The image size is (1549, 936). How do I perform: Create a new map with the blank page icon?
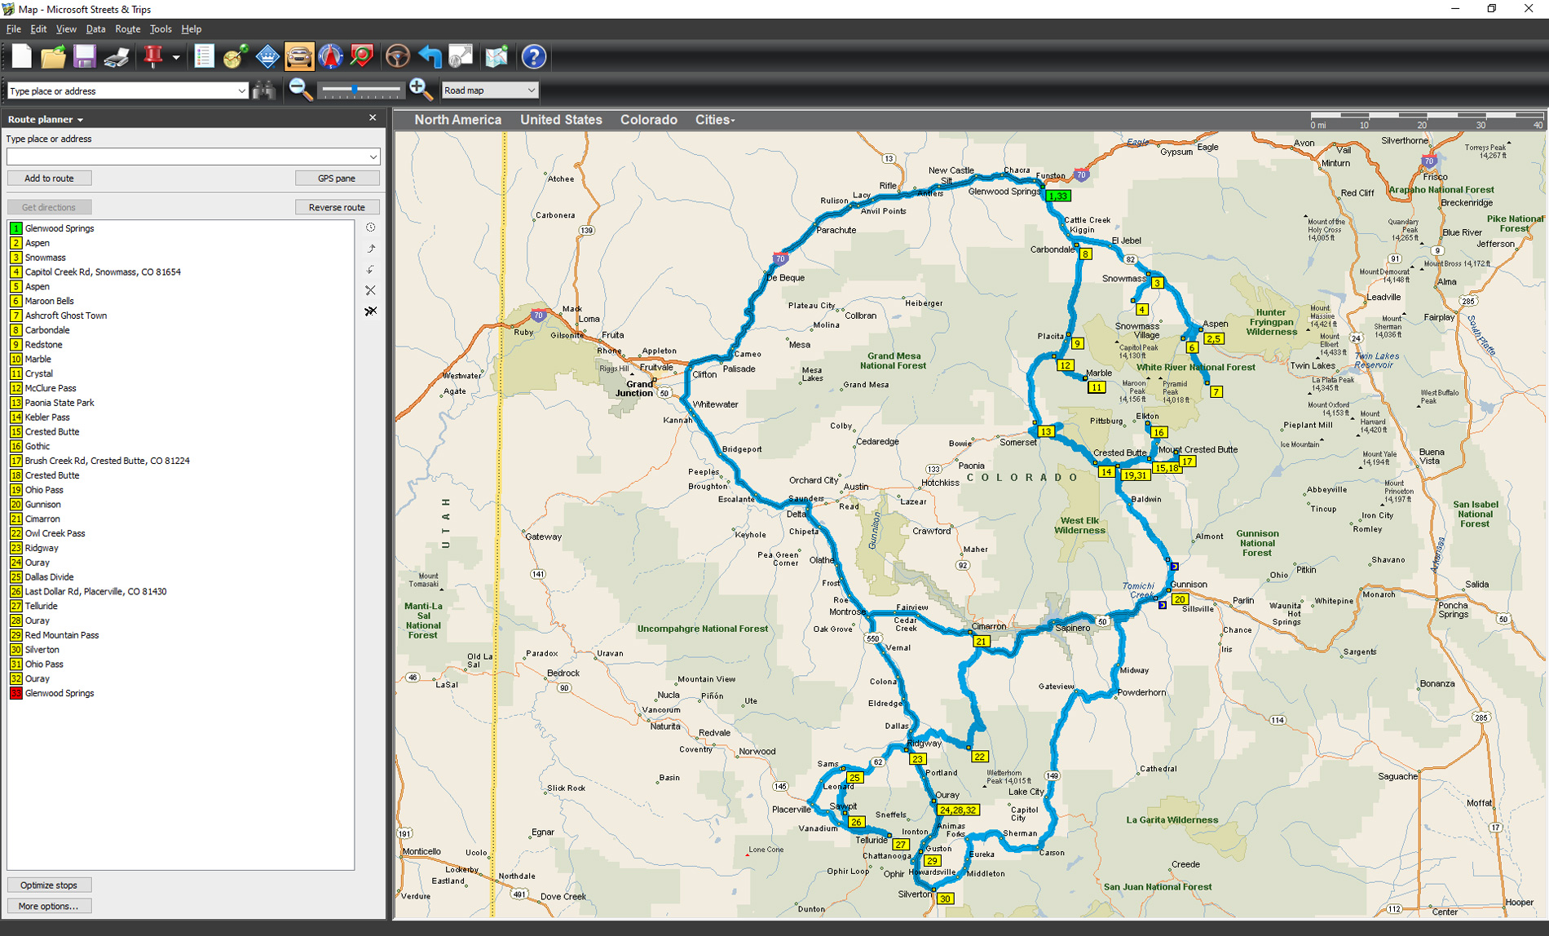pos(22,57)
